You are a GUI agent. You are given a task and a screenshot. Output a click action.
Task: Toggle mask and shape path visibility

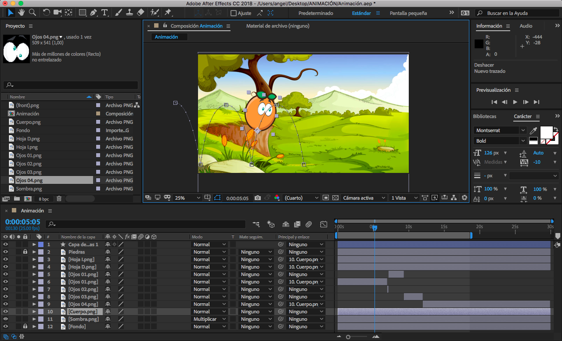(217, 198)
